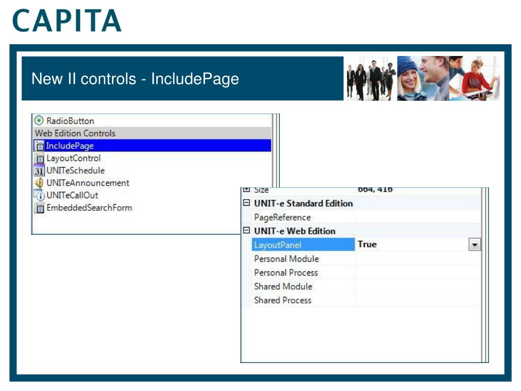Click the Personal Process value field
Screen dimensions: 521x391
point(418,272)
